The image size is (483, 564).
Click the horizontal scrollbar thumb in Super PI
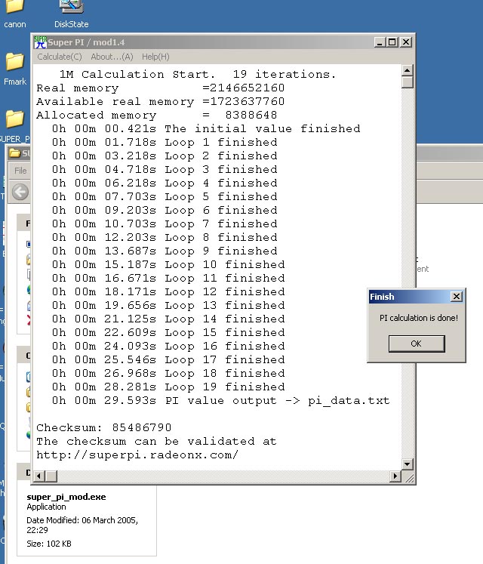coord(51,476)
